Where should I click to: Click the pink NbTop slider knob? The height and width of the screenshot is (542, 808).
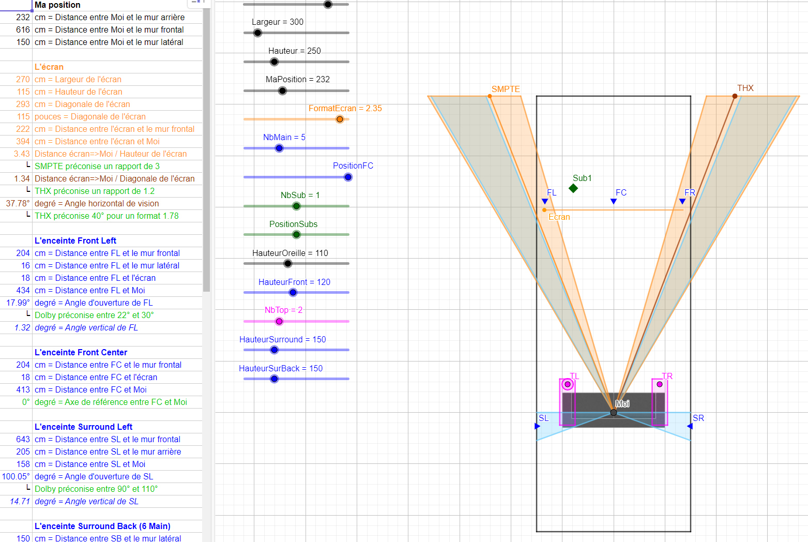tap(279, 322)
